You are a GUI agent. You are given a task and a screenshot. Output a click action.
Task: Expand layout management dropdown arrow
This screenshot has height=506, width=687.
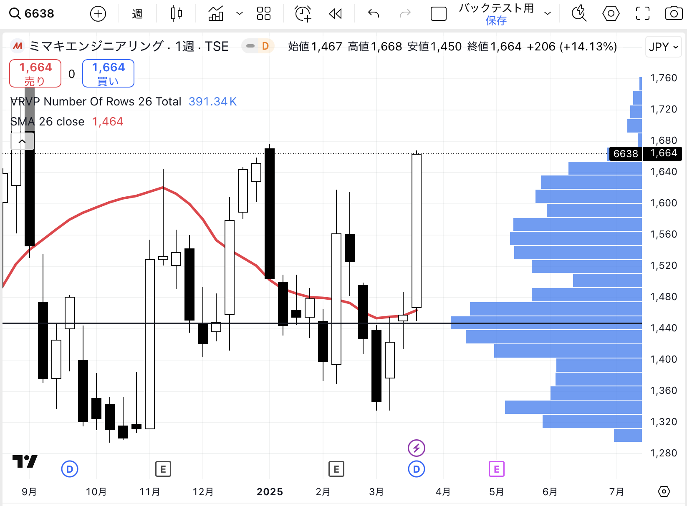click(548, 14)
